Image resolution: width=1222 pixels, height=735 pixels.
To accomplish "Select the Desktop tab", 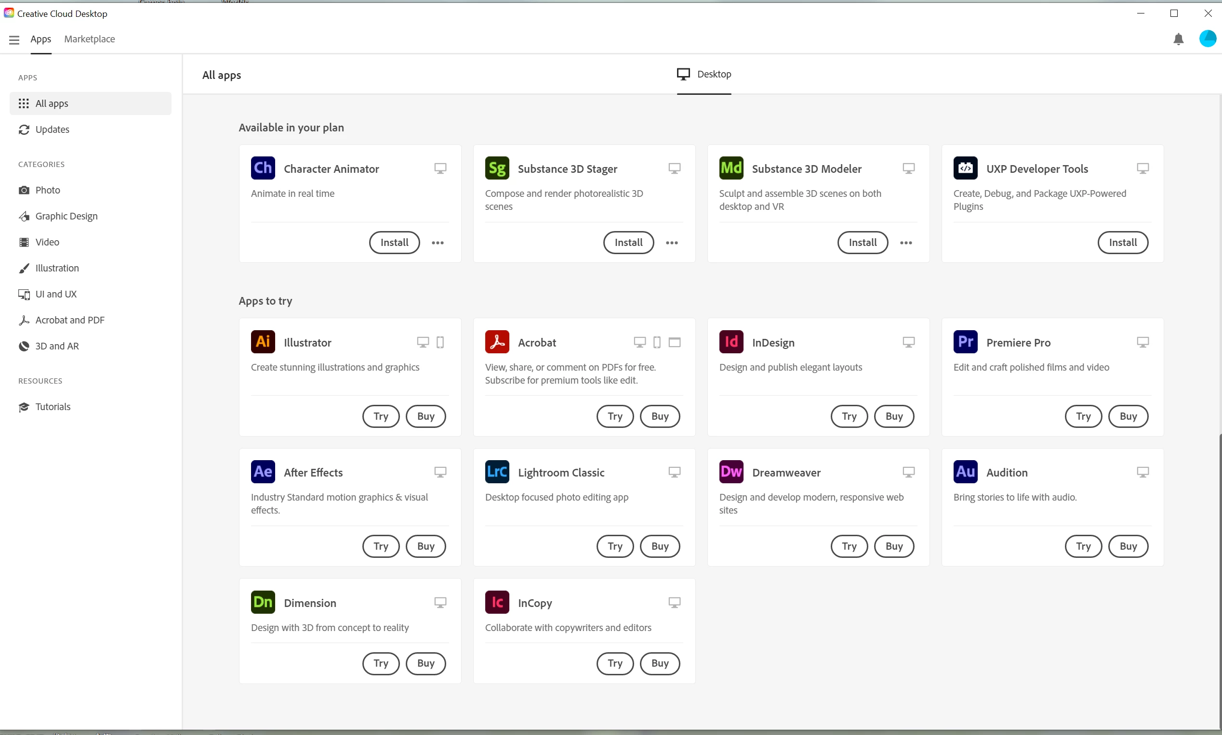I will 704,74.
